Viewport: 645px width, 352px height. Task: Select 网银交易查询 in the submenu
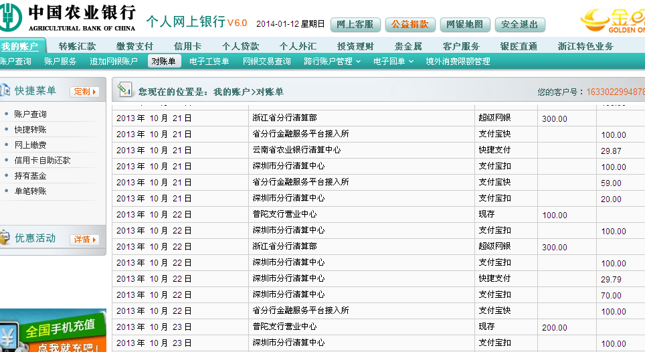tap(266, 62)
